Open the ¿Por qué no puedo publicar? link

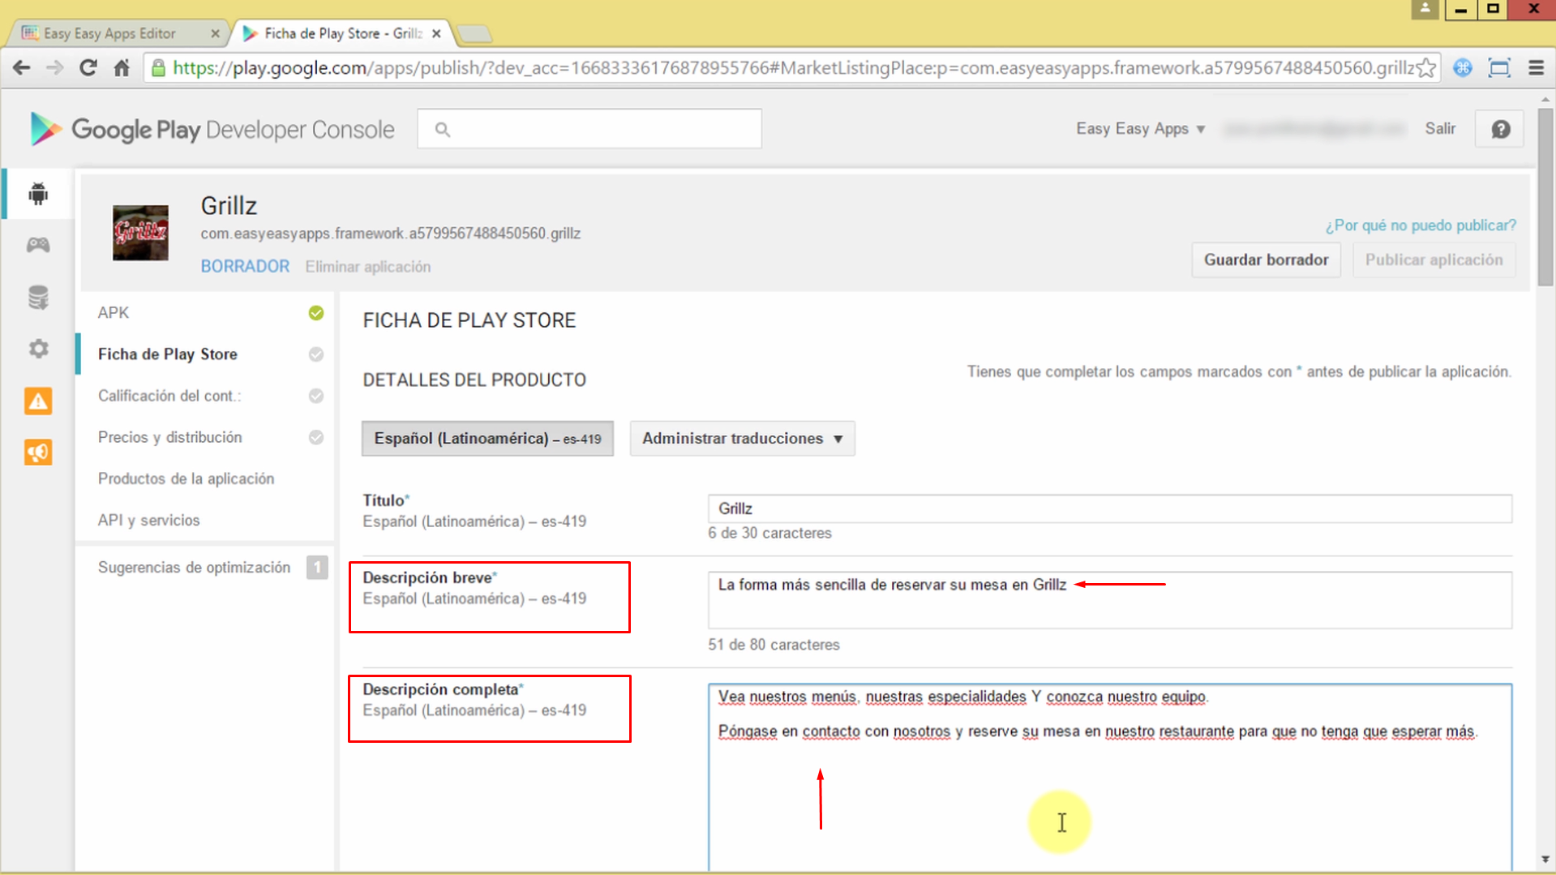(1420, 225)
